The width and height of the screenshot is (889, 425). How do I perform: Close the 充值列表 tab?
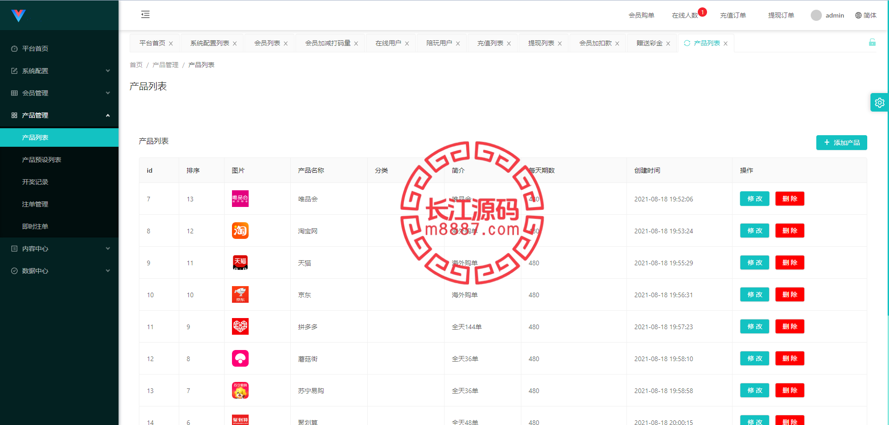coord(509,44)
